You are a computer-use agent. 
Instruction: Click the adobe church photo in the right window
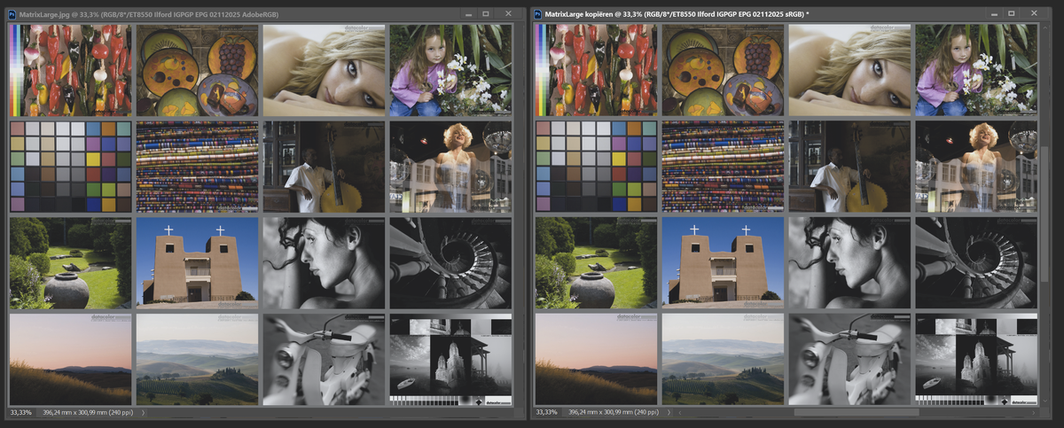pos(723,262)
